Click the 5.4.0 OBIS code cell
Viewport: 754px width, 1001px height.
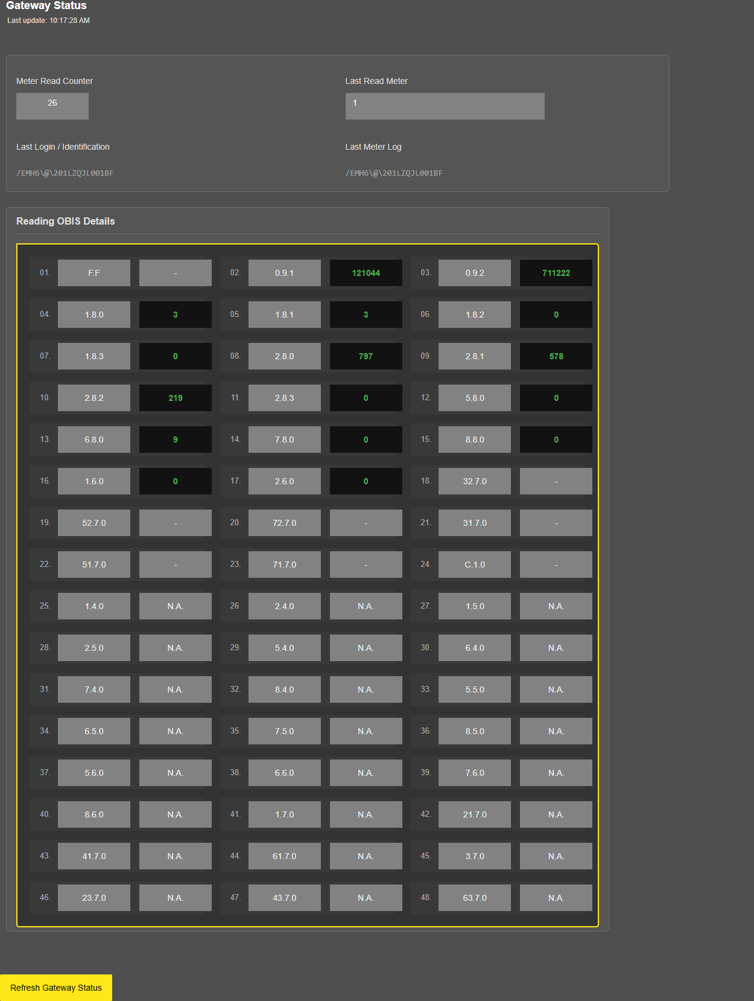[x=285, y=648]
